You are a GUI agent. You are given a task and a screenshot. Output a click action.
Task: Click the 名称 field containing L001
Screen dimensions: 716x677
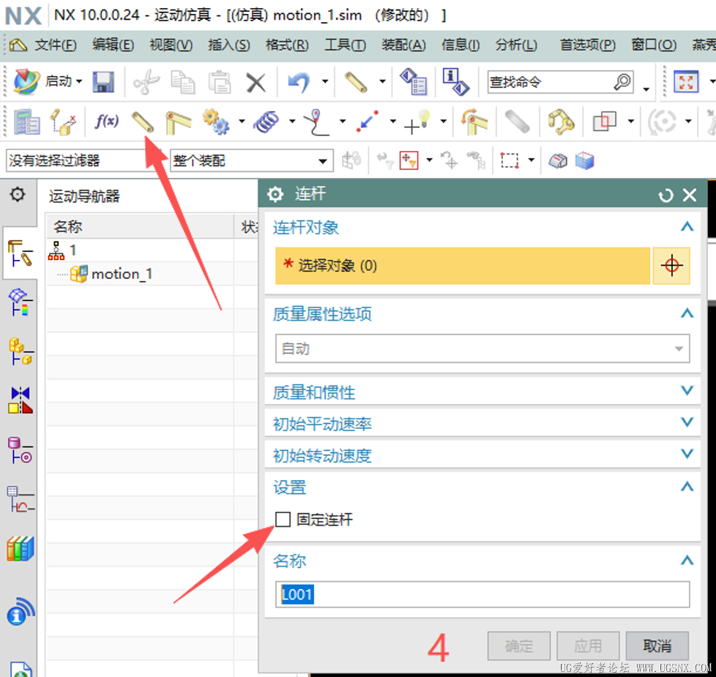pos(482,594)
